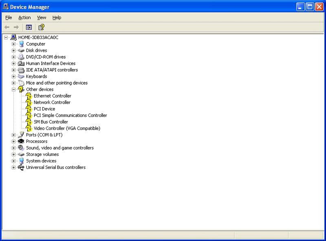Image resolution: width=326 pixels, height=241 pixels.
Task: Expand the Keyboards category
Action: [x=13, y=77]
